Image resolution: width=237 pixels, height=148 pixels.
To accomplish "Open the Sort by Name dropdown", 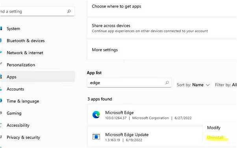I will (x=193, y=85).
